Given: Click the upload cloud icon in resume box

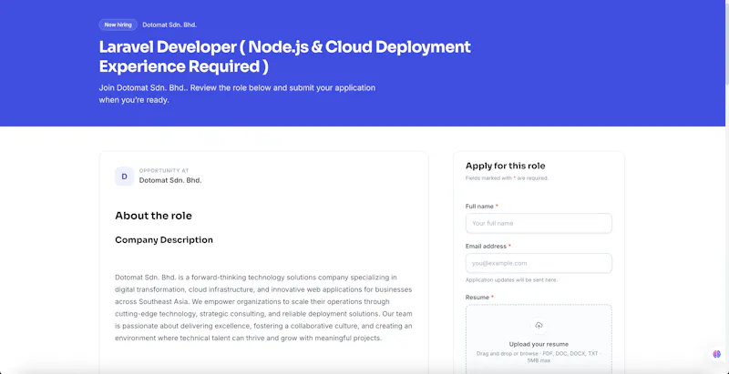Looking at the screenshot, I should (x=539, y=325).
